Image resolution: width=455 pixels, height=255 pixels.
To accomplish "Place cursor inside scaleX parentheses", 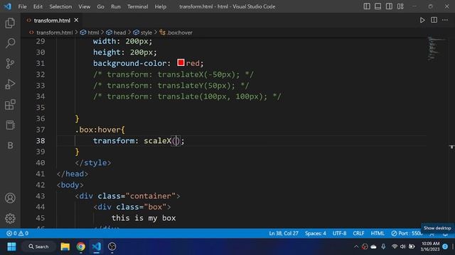I will (176, 141).
